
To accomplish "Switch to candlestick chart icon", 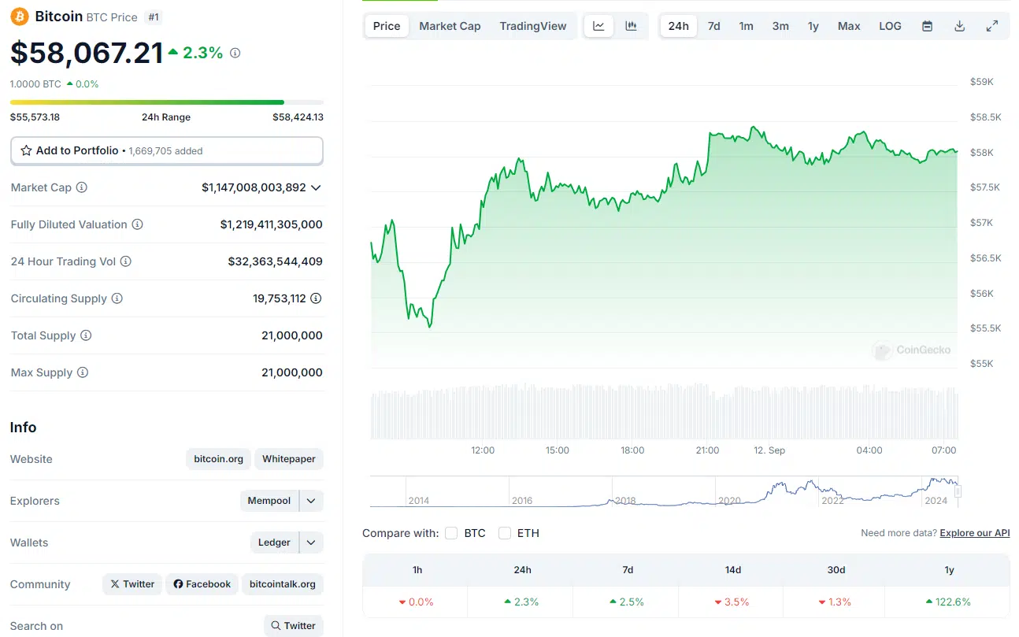I will tap(631, 26).
